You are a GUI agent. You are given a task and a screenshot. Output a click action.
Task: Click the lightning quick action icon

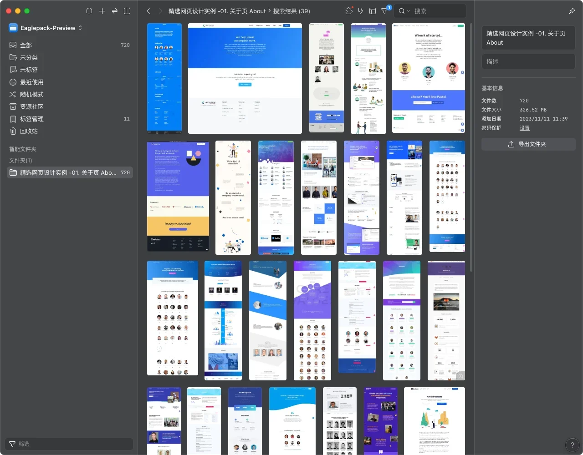(361, 11)
